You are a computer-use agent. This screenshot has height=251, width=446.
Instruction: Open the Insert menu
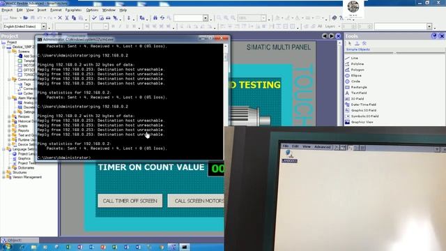pos(42,10)
